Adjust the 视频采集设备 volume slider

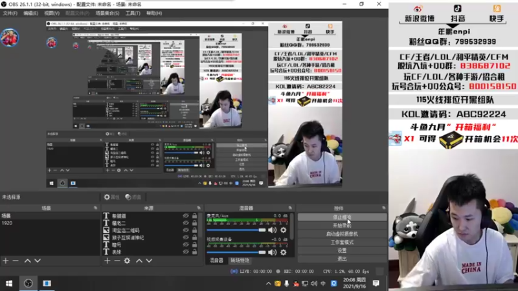(236, 252)
